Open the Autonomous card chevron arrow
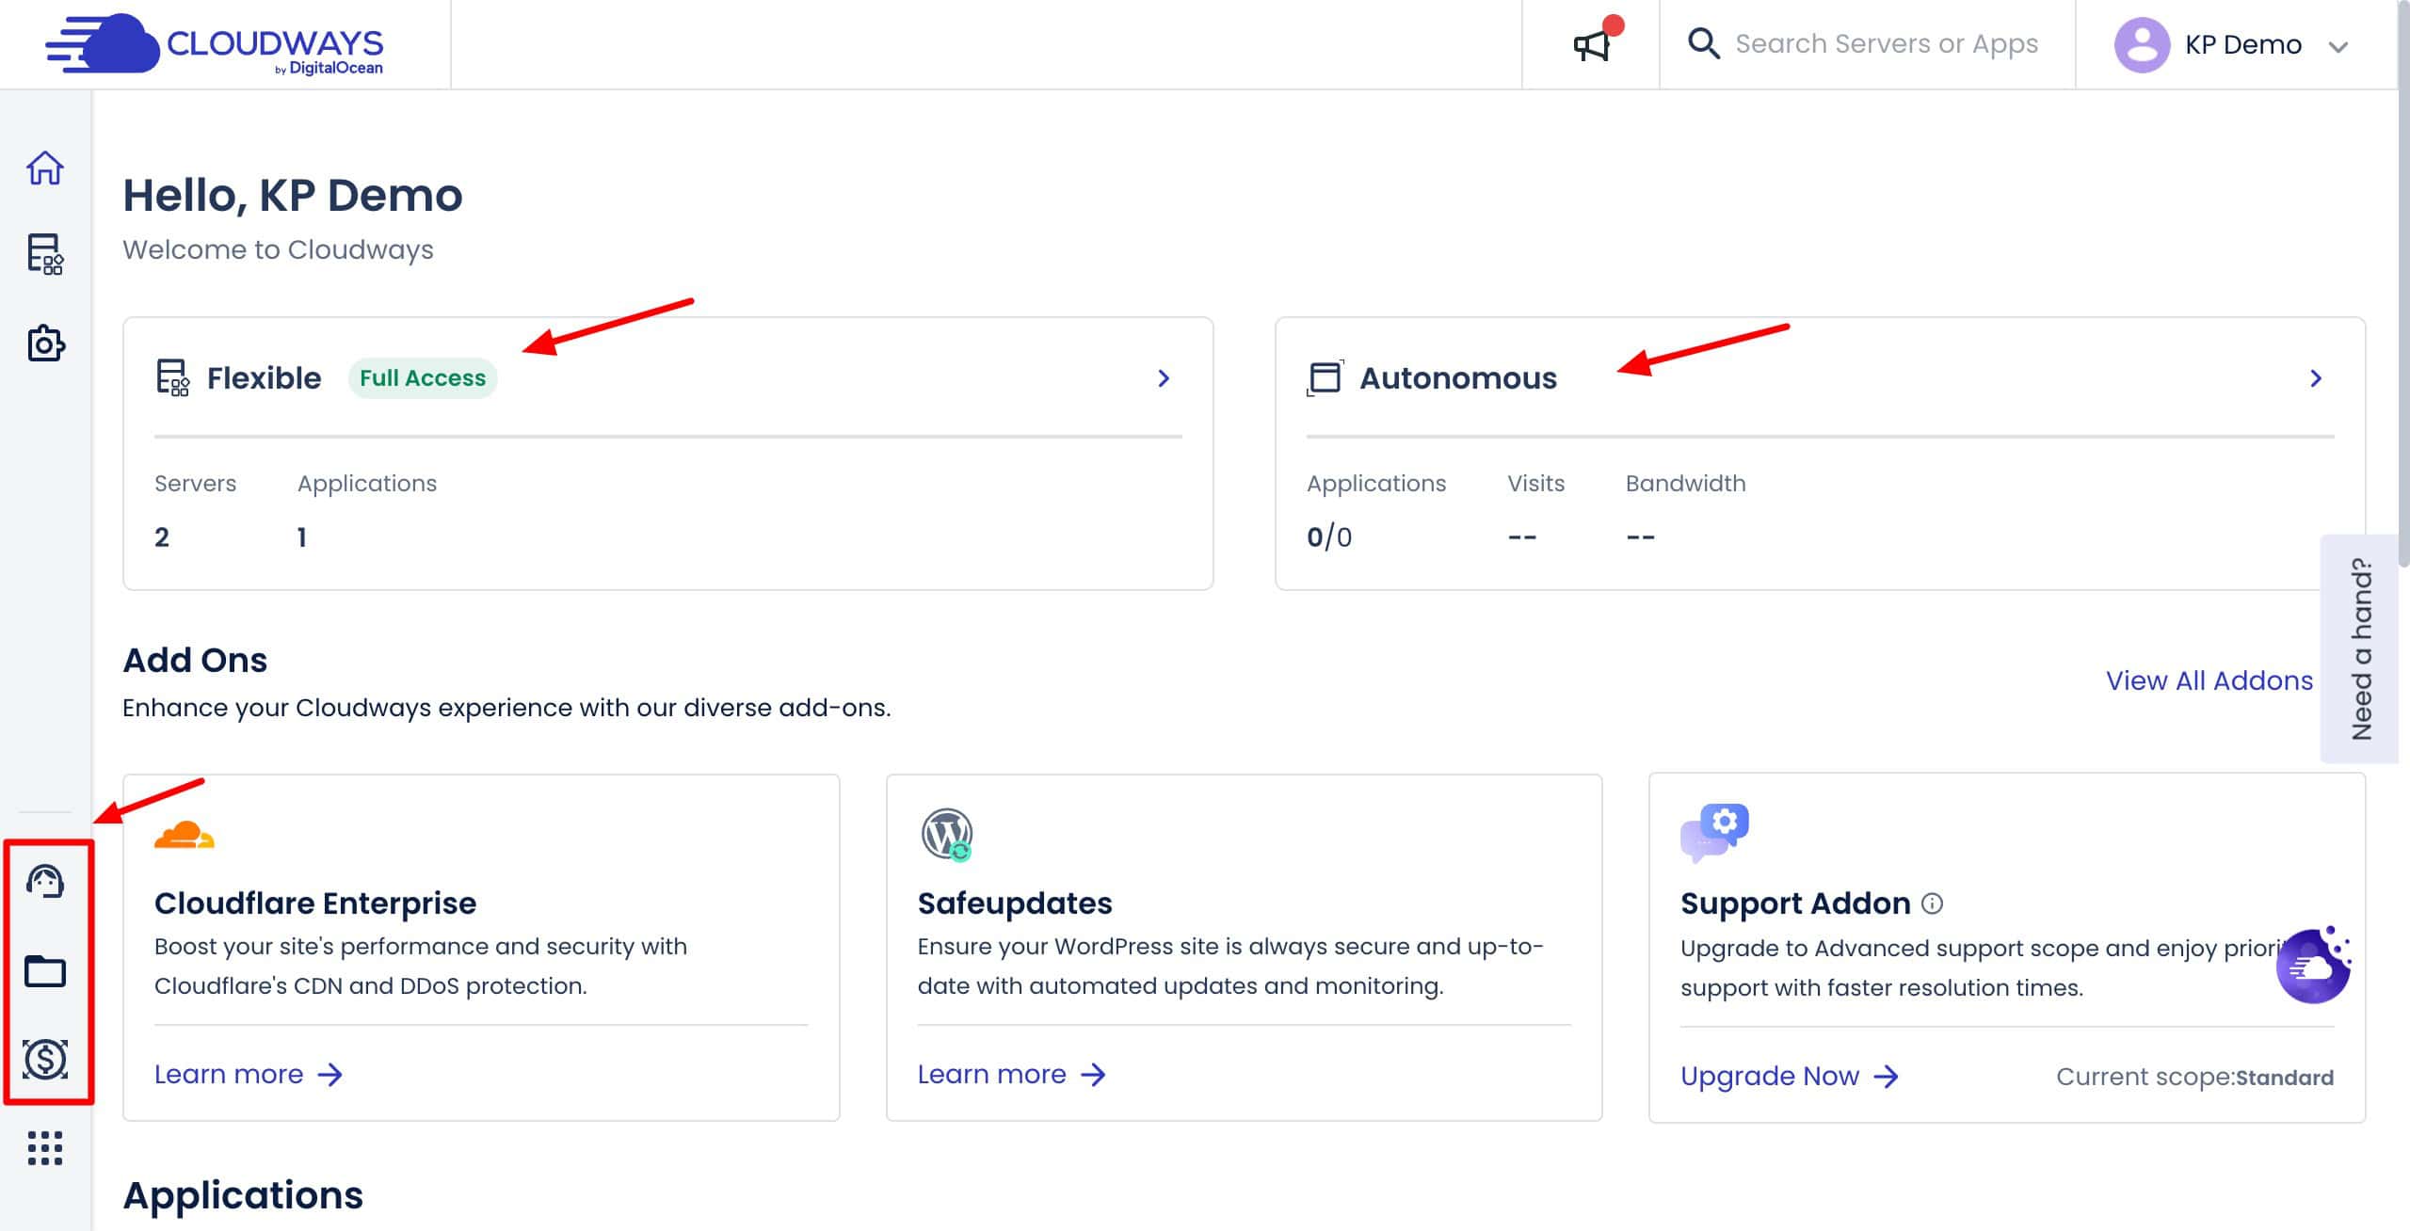Viewport: 2410px width, 1231px height. [2316, 378]
